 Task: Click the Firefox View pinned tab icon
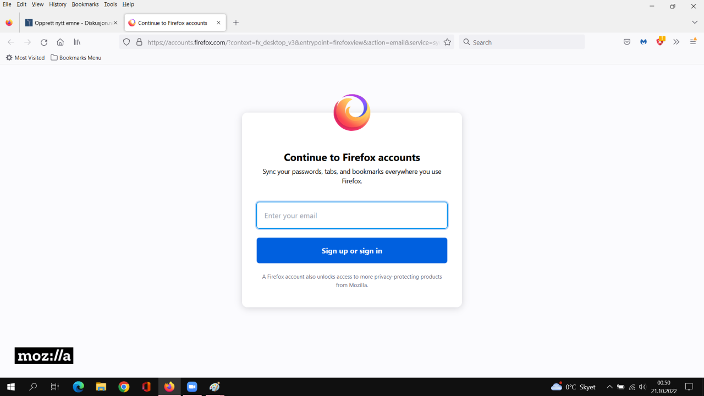point(9,23)
